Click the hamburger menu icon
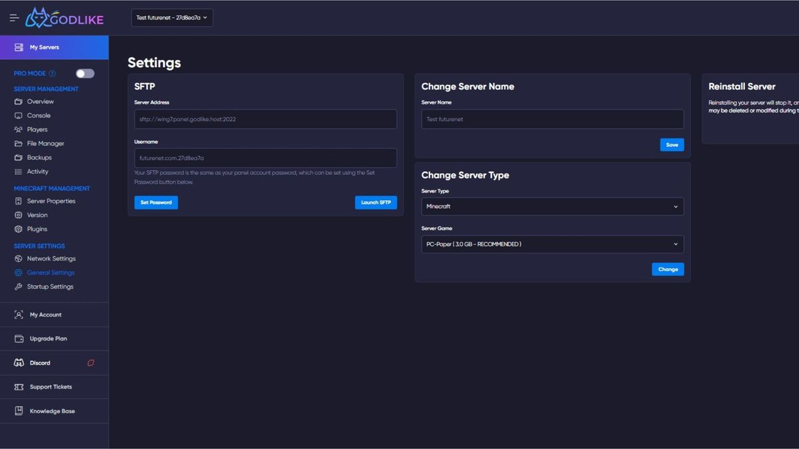799x449 pixels. pos(13,17)
